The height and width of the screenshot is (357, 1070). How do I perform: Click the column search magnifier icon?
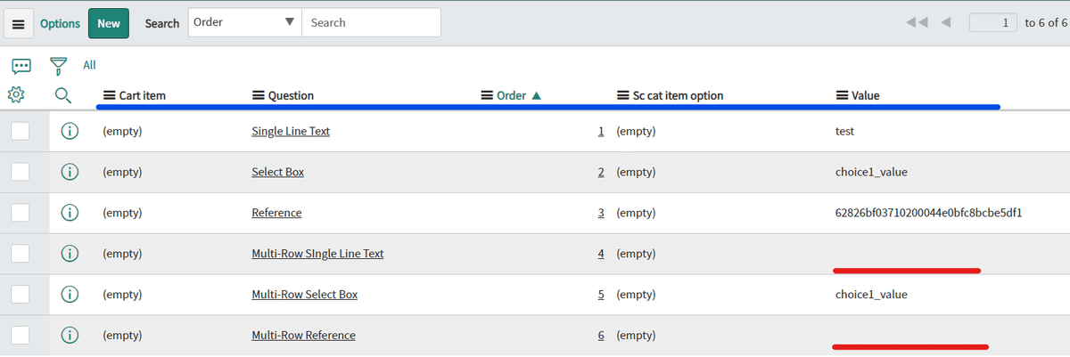click(63, 95)
